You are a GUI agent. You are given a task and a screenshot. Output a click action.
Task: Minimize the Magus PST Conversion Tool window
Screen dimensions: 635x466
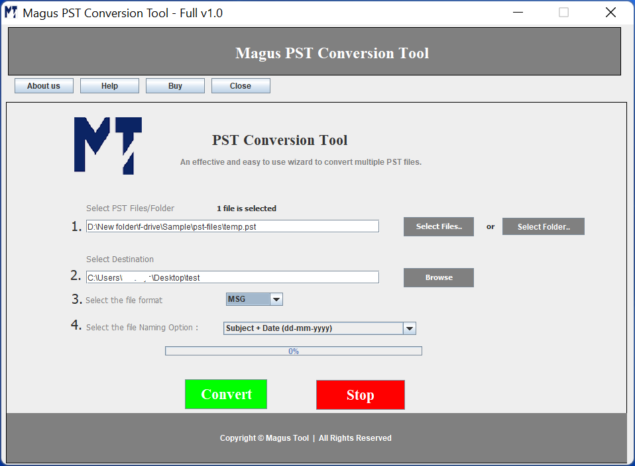(518, 13)
